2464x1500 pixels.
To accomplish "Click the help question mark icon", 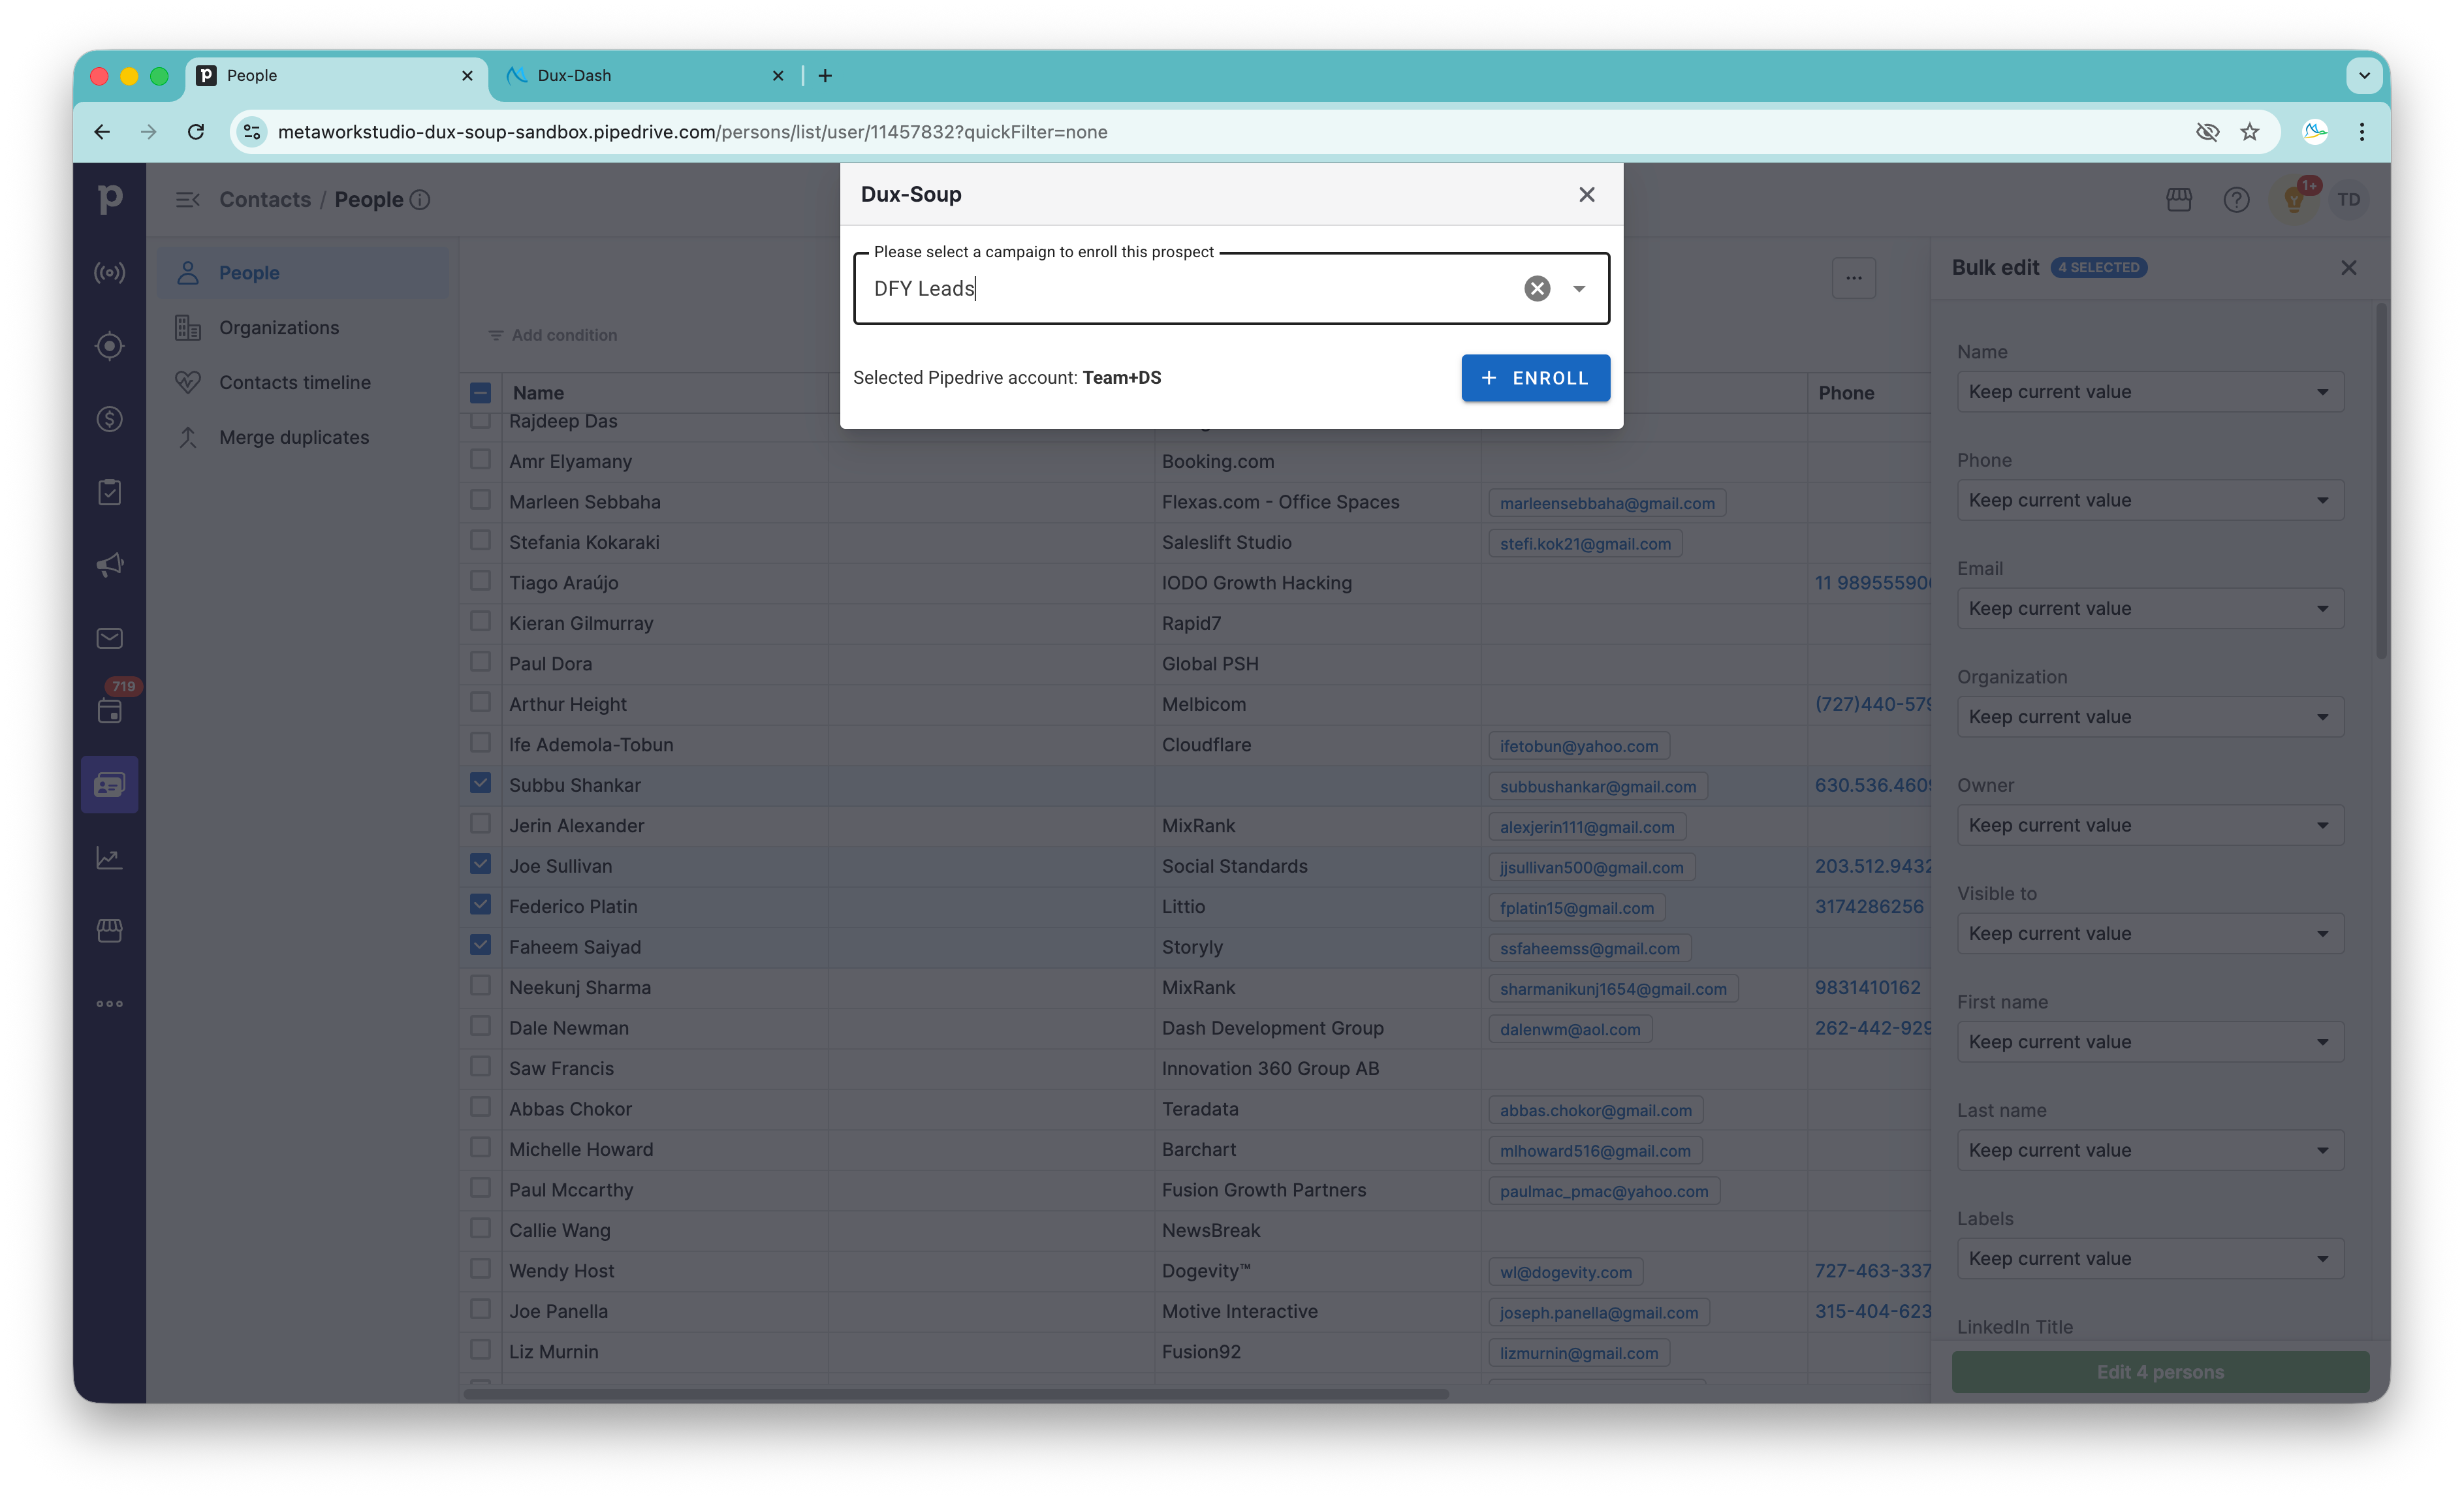I will coord(2236,200).
